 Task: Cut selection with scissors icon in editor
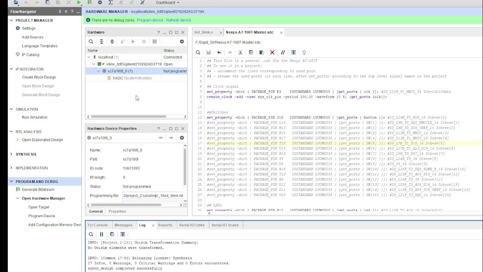pos(240,53)
